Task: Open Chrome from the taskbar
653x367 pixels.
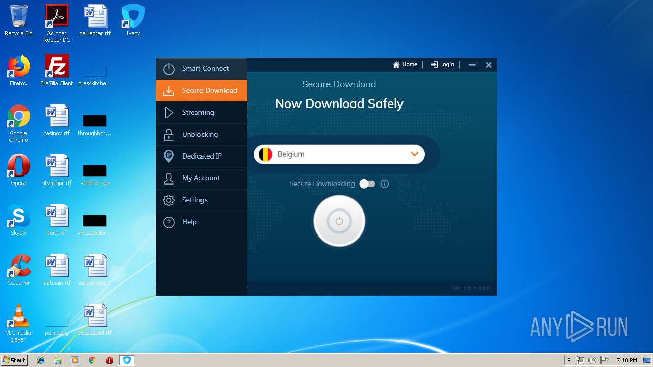Action: coord(92,360)
